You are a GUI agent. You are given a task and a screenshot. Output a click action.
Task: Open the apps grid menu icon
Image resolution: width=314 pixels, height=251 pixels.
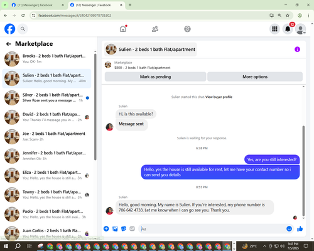point(274,29)
